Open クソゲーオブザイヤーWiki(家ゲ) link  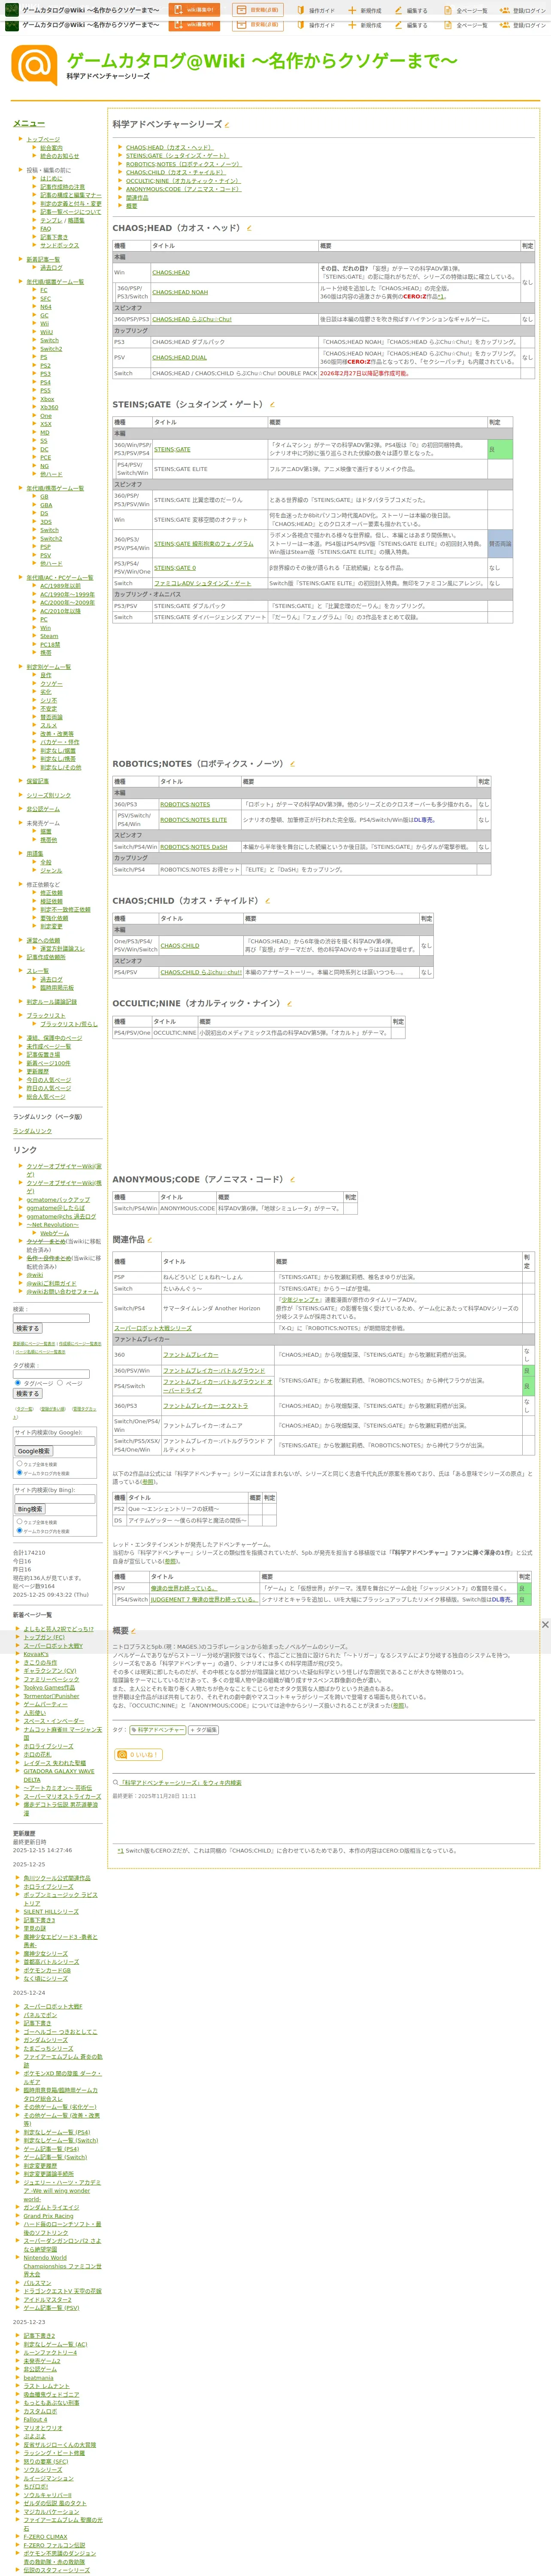pyautogui.click(x=64, y=1170)
